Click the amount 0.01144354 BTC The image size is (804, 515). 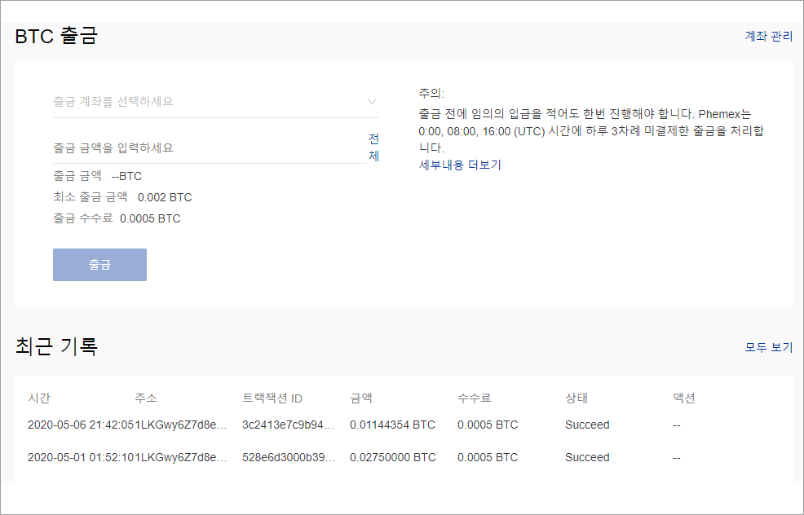coord(392,425)
